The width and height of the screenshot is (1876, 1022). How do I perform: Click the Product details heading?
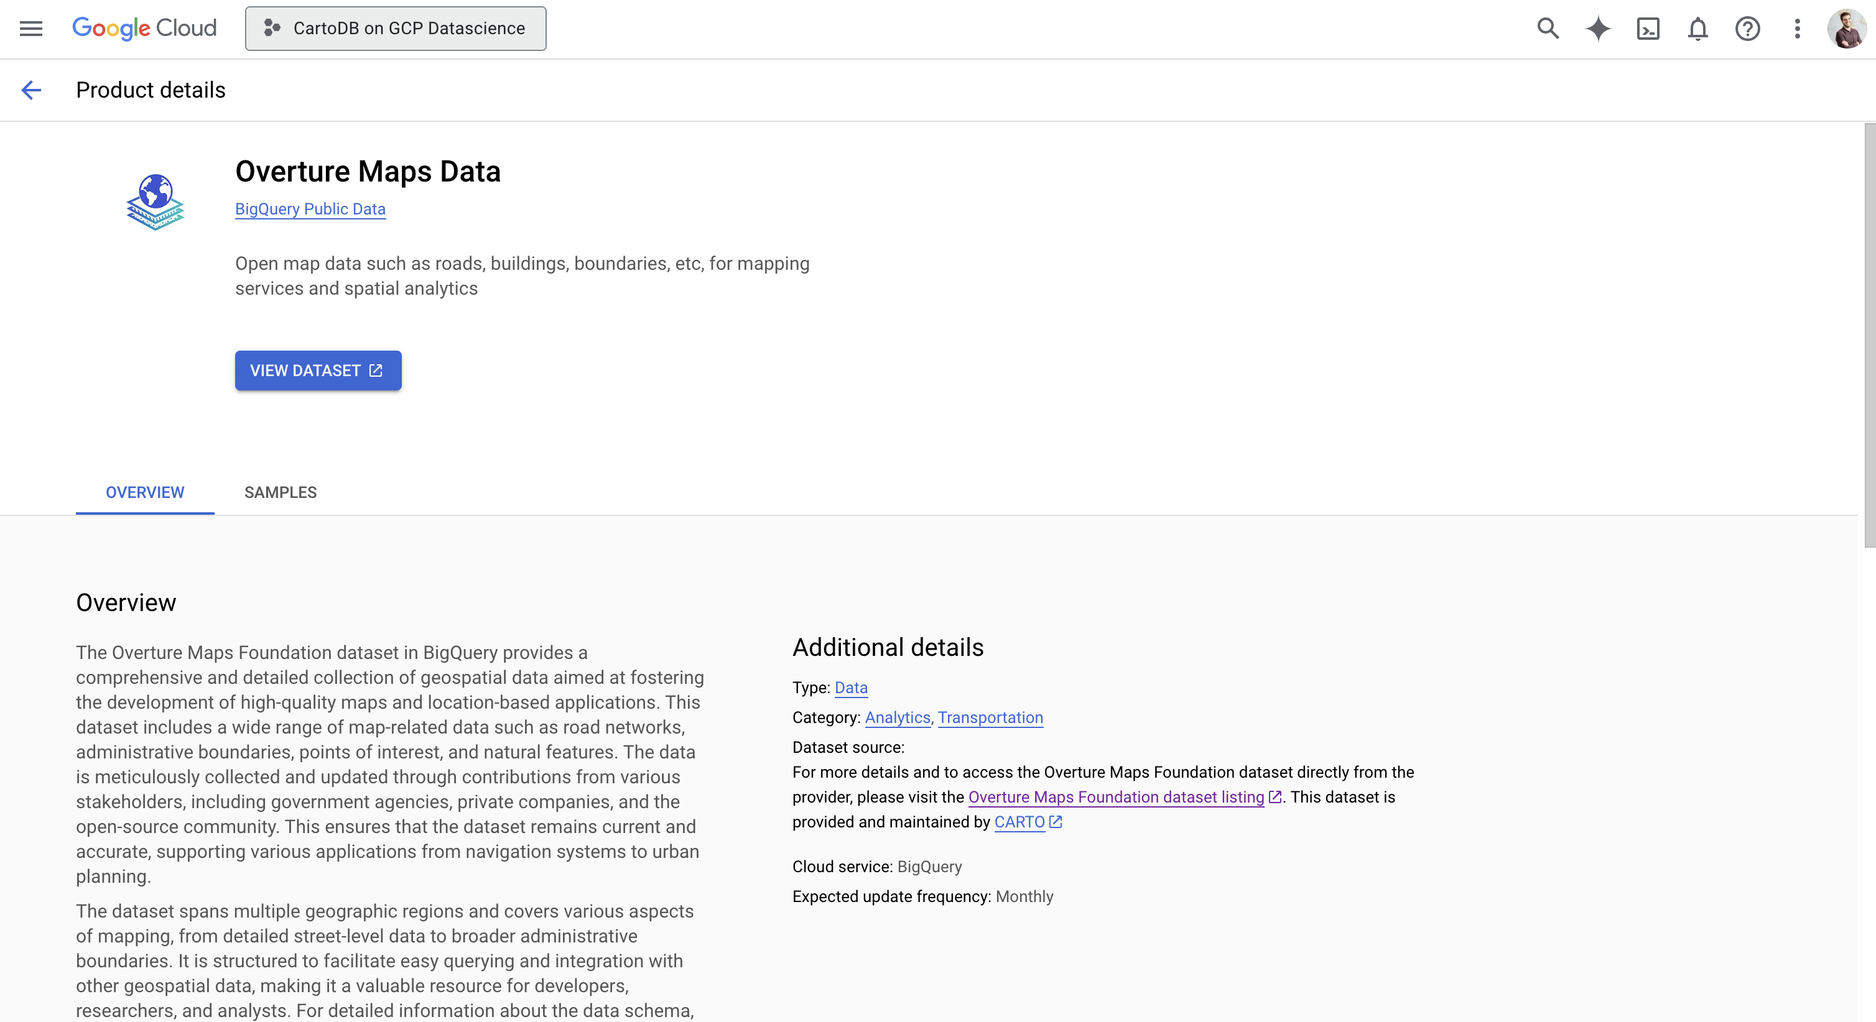(151, 90)
